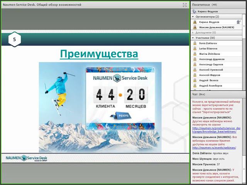Click the current speaker name Кирилл Федулов at top

point(208,11)
